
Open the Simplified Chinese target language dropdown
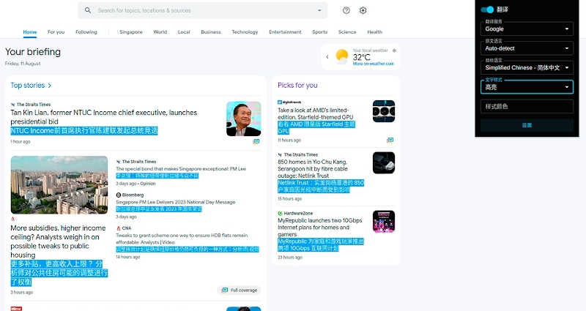(527, 67)
